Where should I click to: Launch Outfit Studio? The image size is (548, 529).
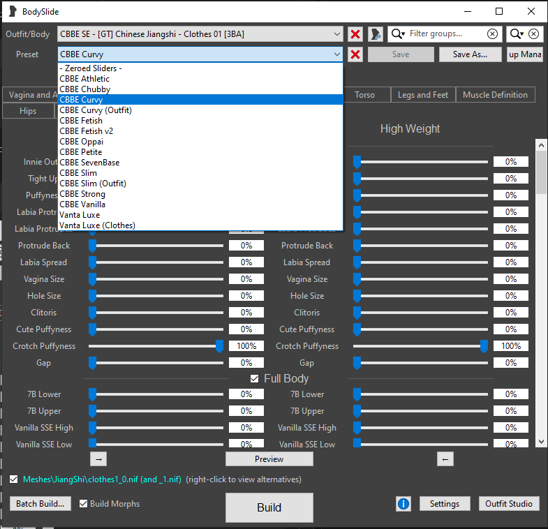[508, 503]
